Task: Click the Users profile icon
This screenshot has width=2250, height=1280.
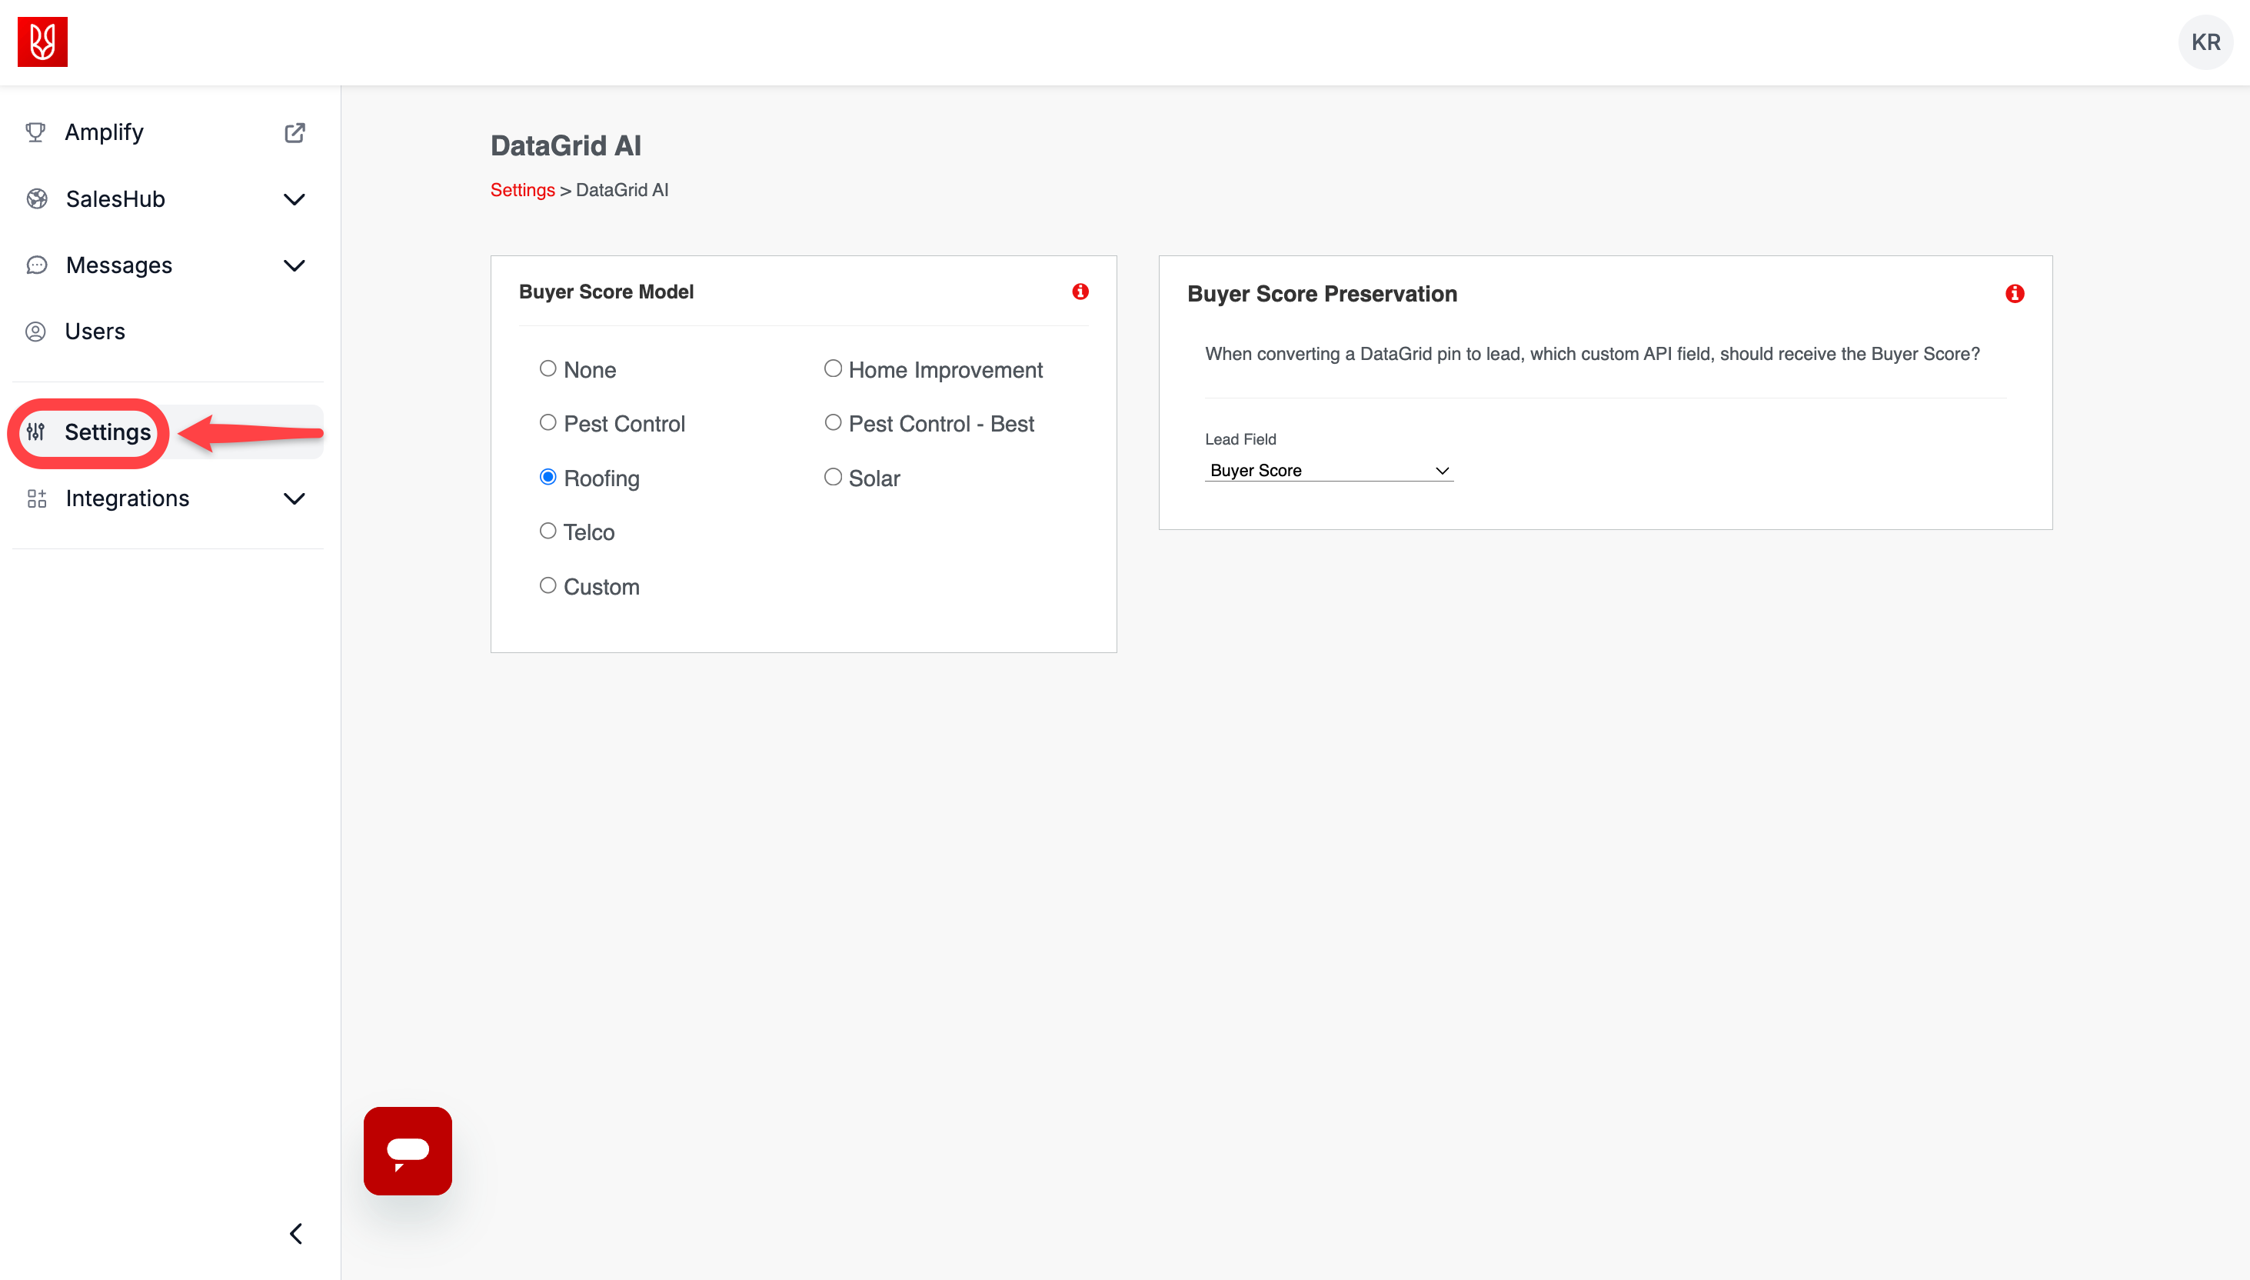Action: (36, 332)
